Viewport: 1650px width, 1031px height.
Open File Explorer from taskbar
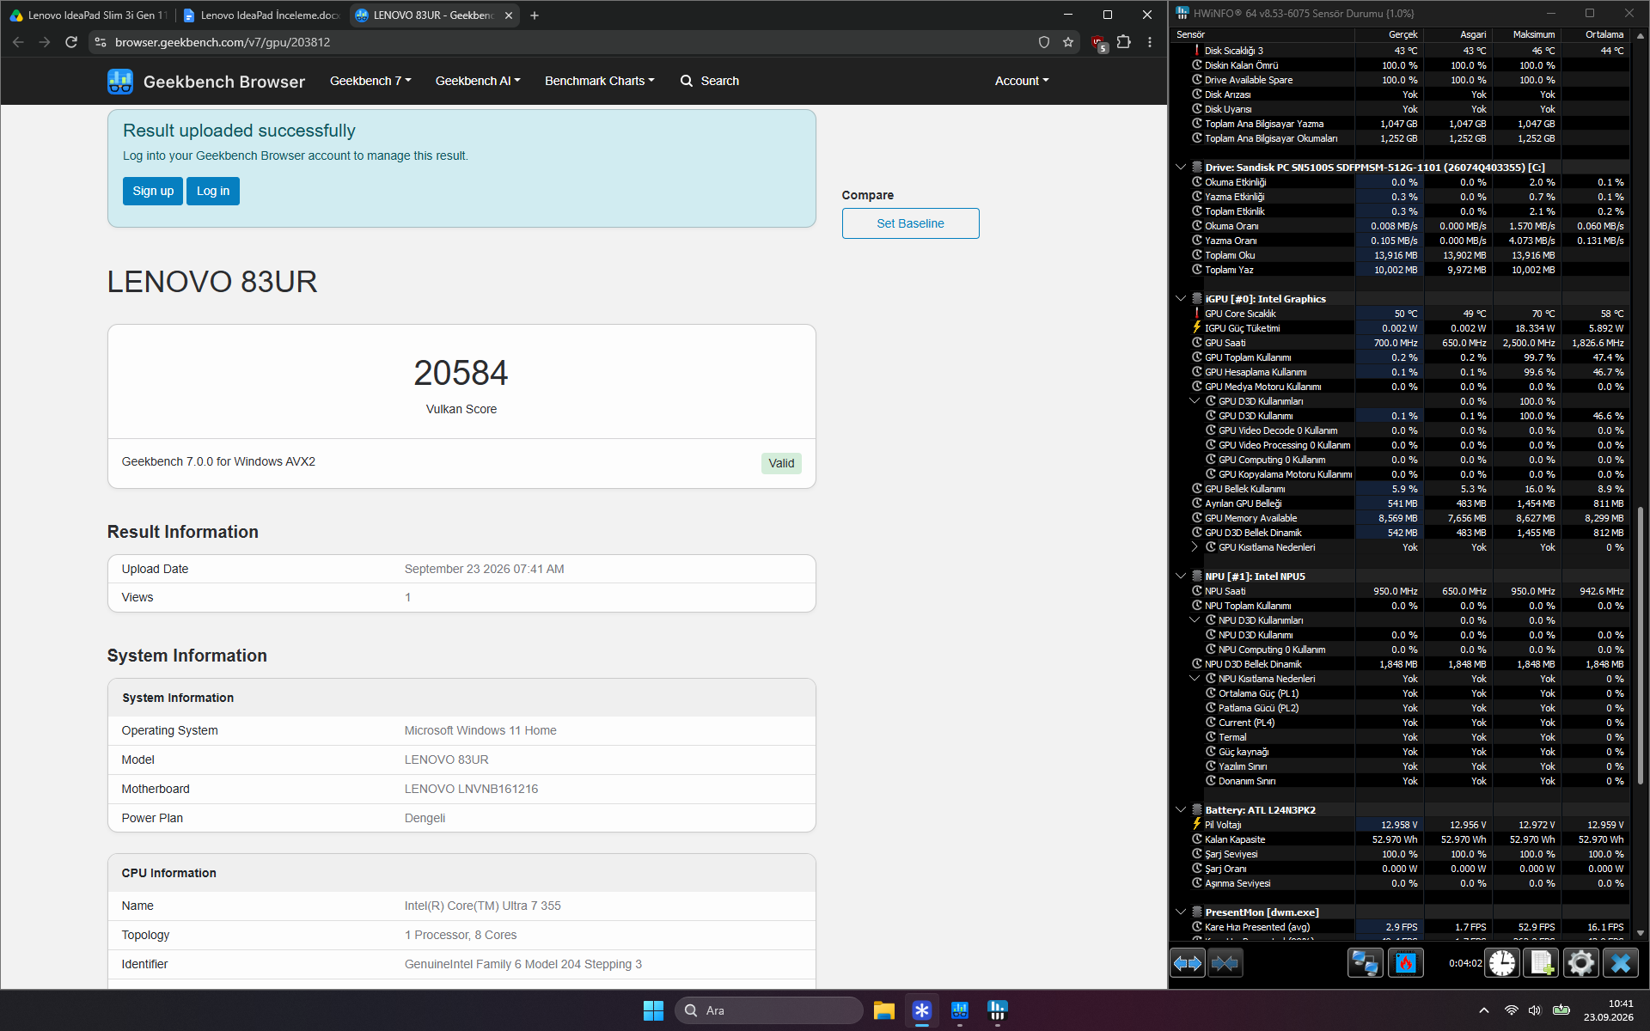pos(884,1010)
